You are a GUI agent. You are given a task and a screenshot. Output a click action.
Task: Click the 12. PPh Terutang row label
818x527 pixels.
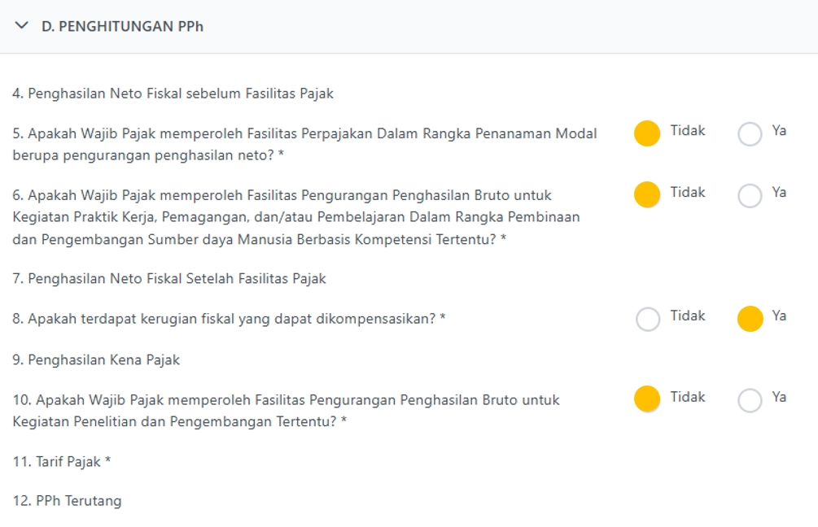tap(67, 501)
